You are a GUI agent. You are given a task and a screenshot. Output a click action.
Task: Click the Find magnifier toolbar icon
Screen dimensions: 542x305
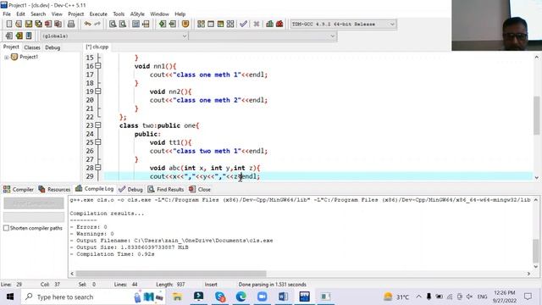pyautogui.click(x=113, y=24)
